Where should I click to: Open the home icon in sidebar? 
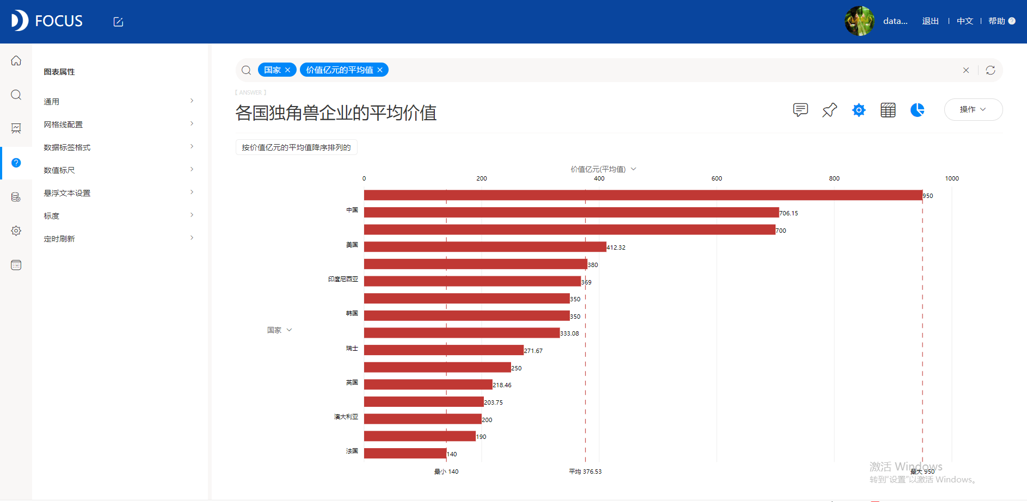[16, 60]
